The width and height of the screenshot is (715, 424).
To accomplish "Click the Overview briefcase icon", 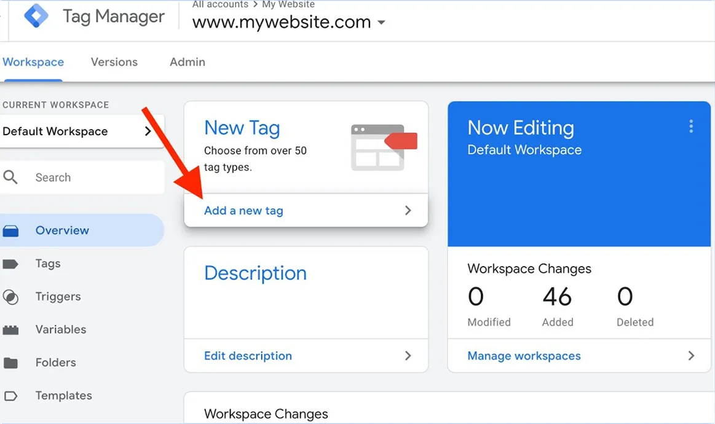I will (10, 231).
